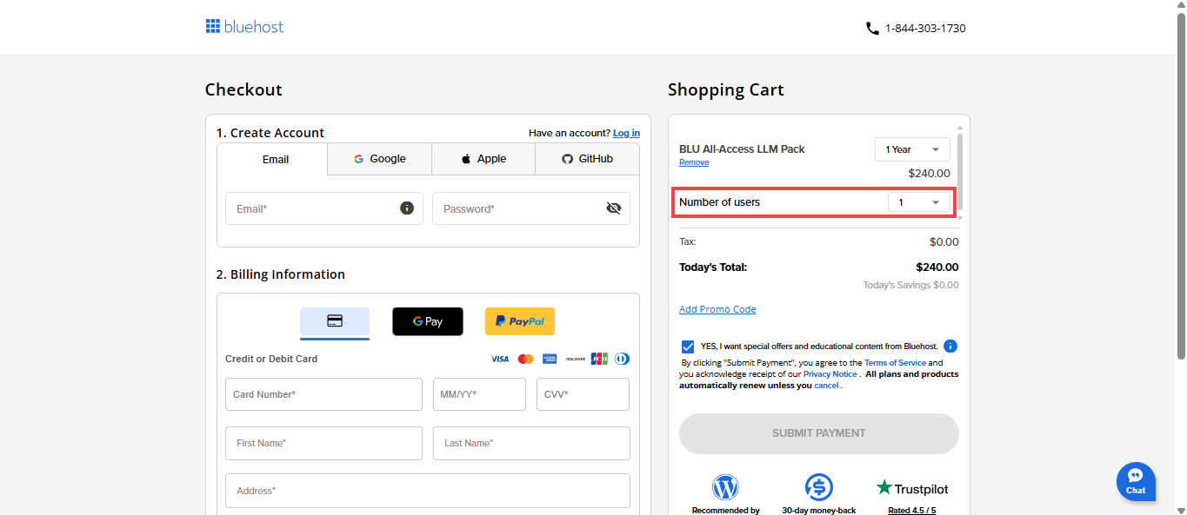1187x515 pixels.
Task: Click the Card Number input field
Action: [x=323, y=394]
